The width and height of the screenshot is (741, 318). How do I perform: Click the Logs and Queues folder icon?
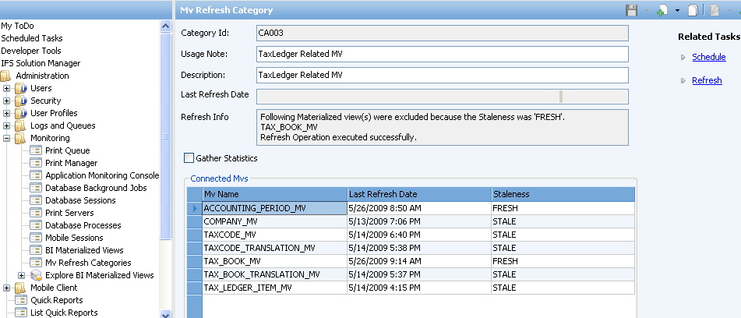click(x=21, y=125)
